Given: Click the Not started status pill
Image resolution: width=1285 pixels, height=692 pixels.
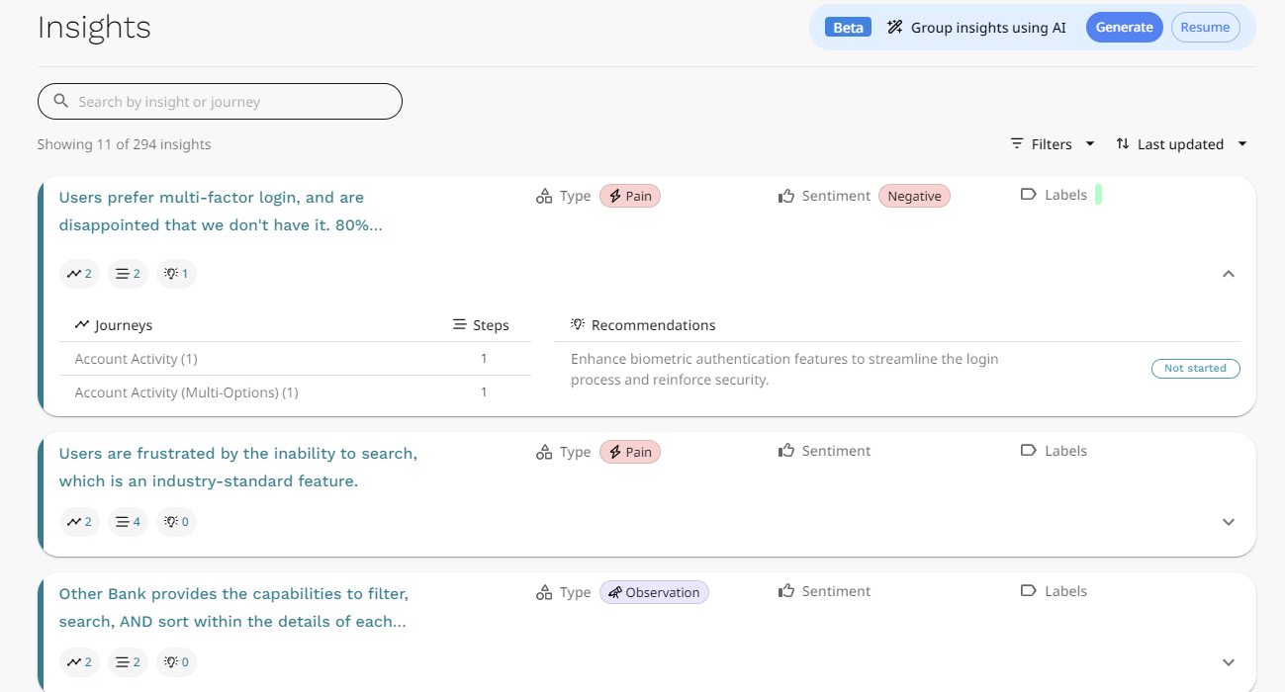Looking at the screenshot, I should pos(1195,368).
